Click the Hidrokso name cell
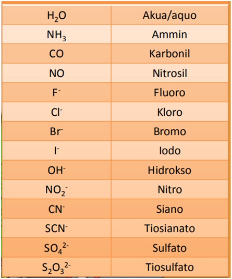 170,170
